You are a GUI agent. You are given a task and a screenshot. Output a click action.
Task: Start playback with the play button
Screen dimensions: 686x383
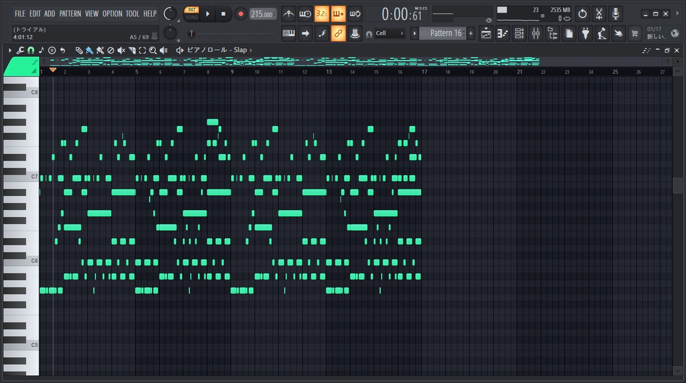pyautogui.click(x=207, y=13)
